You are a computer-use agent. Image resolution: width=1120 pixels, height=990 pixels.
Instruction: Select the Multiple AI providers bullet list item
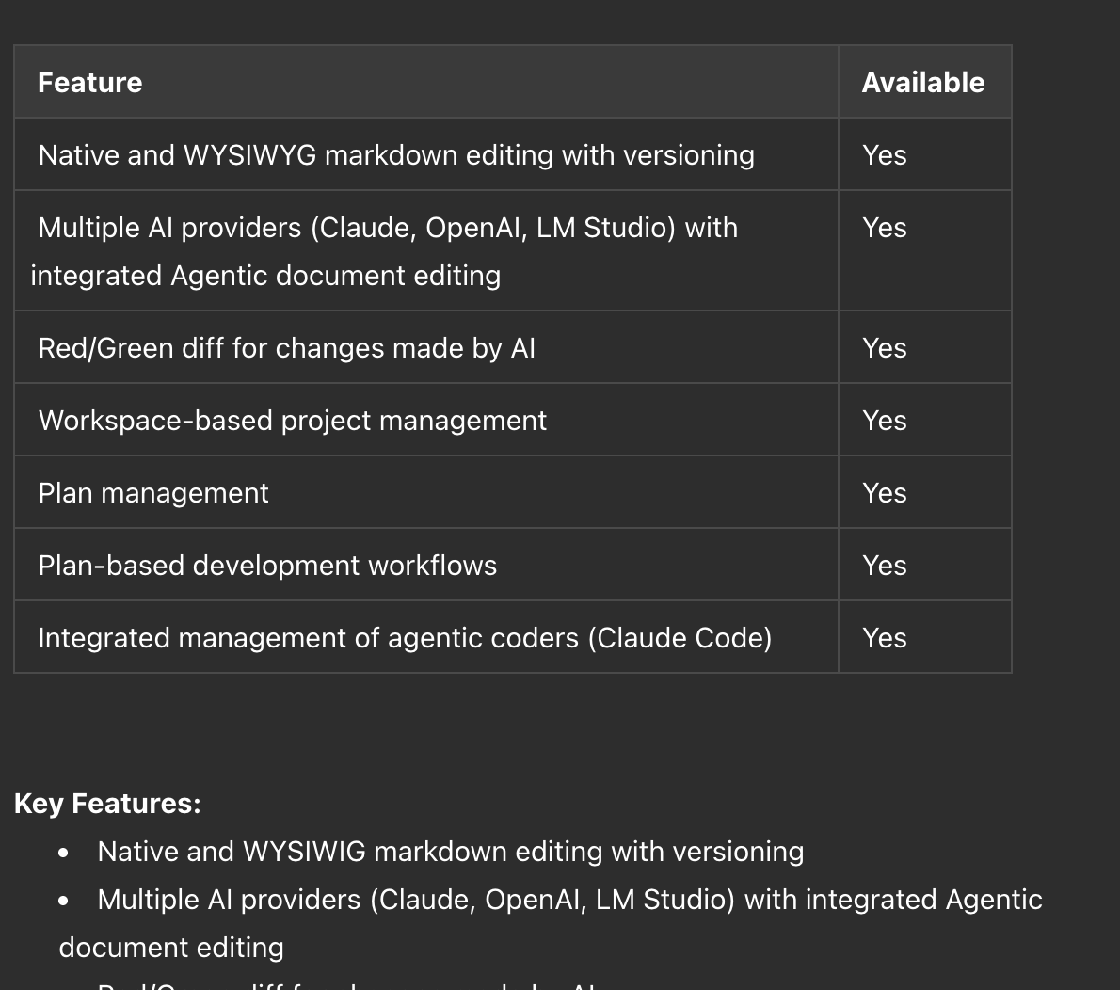tap(569, 900)
